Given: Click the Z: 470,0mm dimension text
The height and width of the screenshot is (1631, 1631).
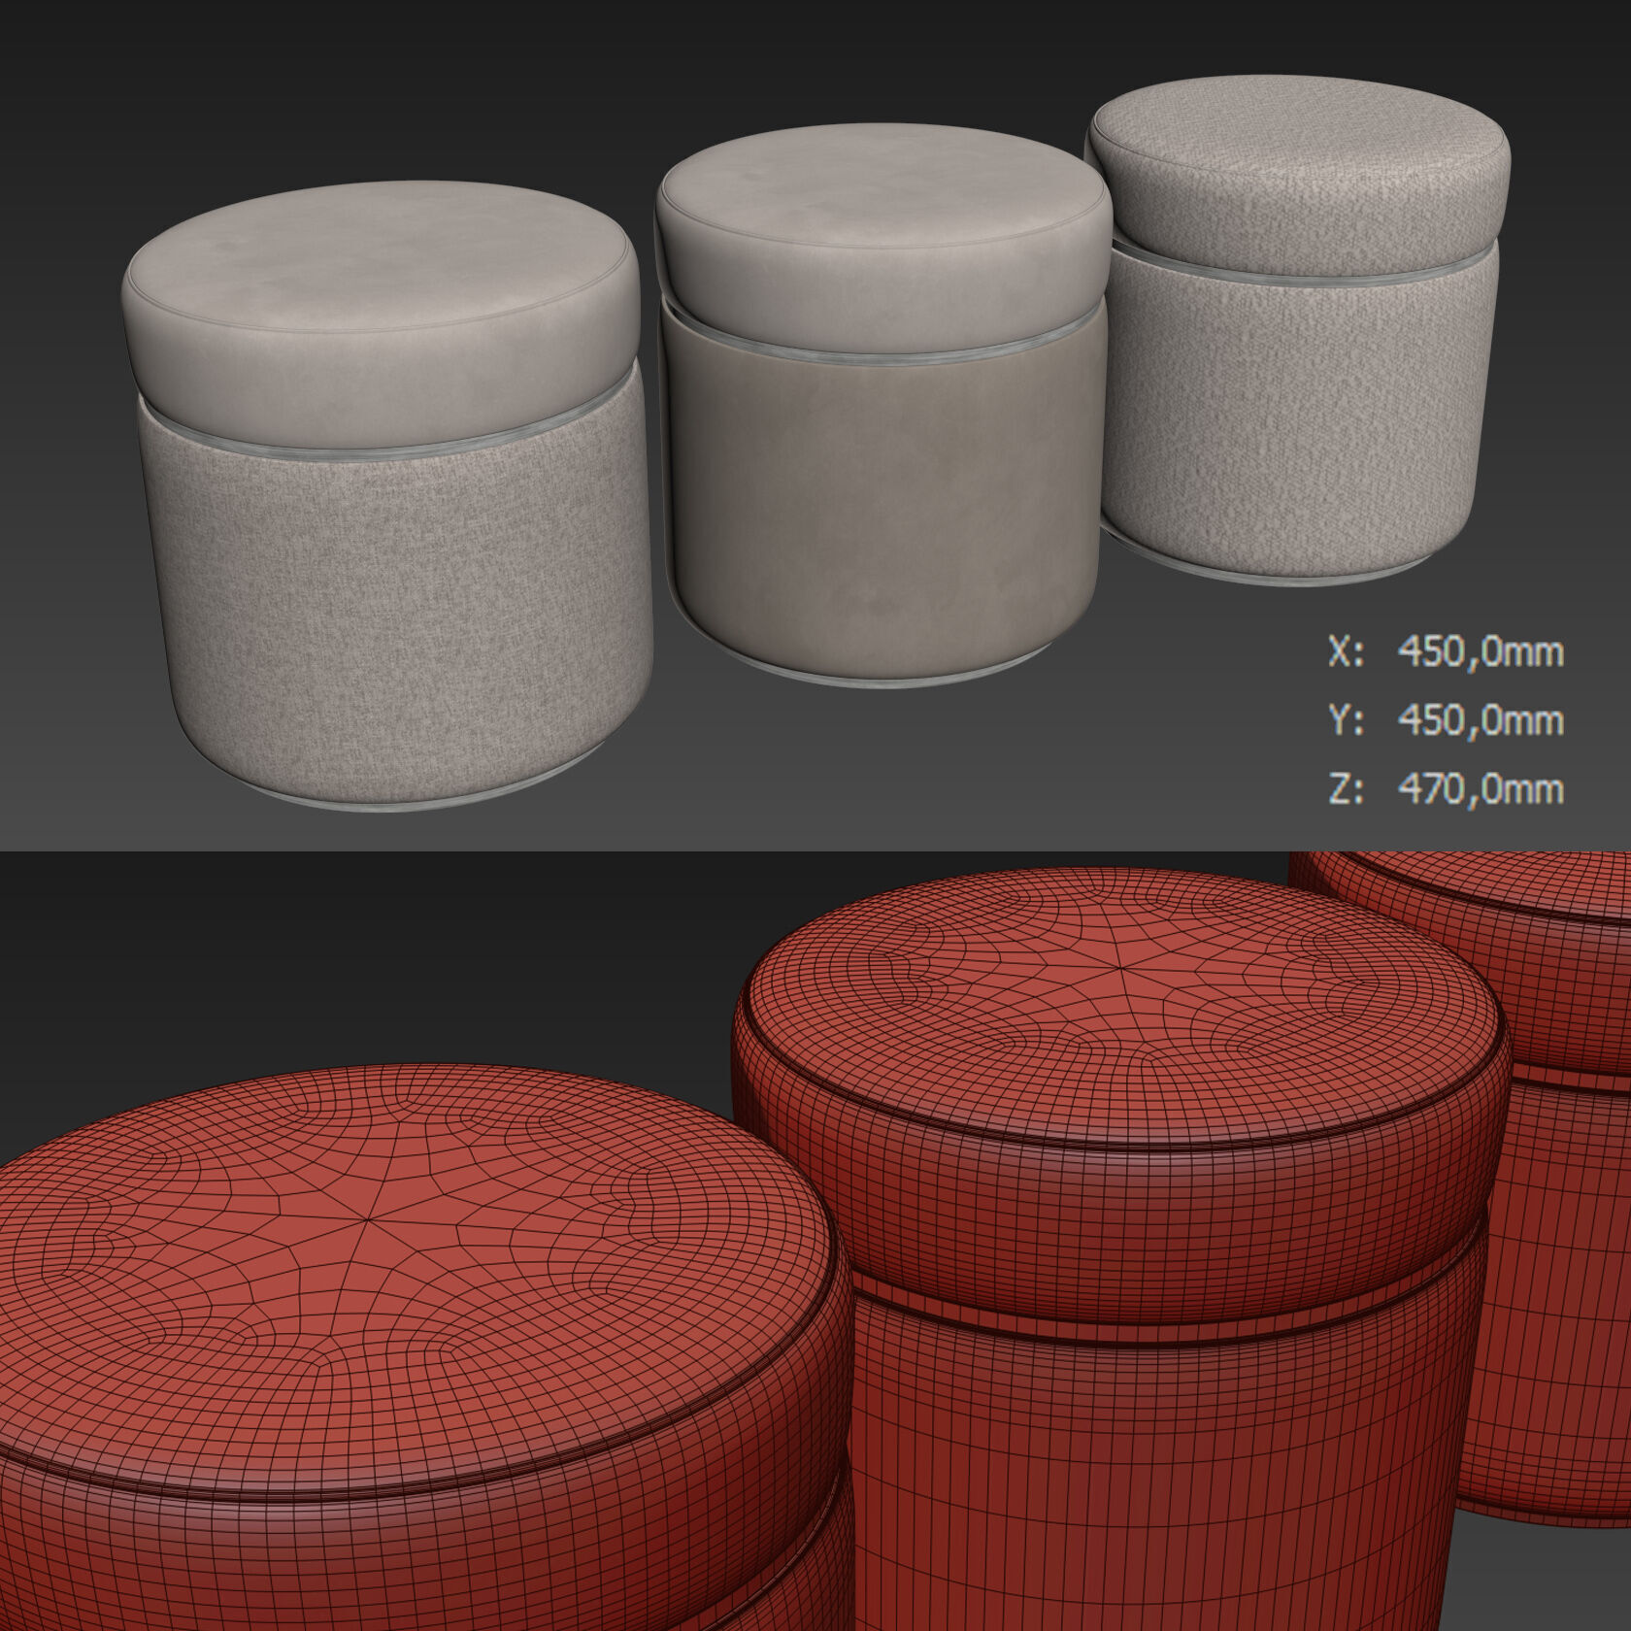Looking at the screenshot, I should (x=1446, y=789).
